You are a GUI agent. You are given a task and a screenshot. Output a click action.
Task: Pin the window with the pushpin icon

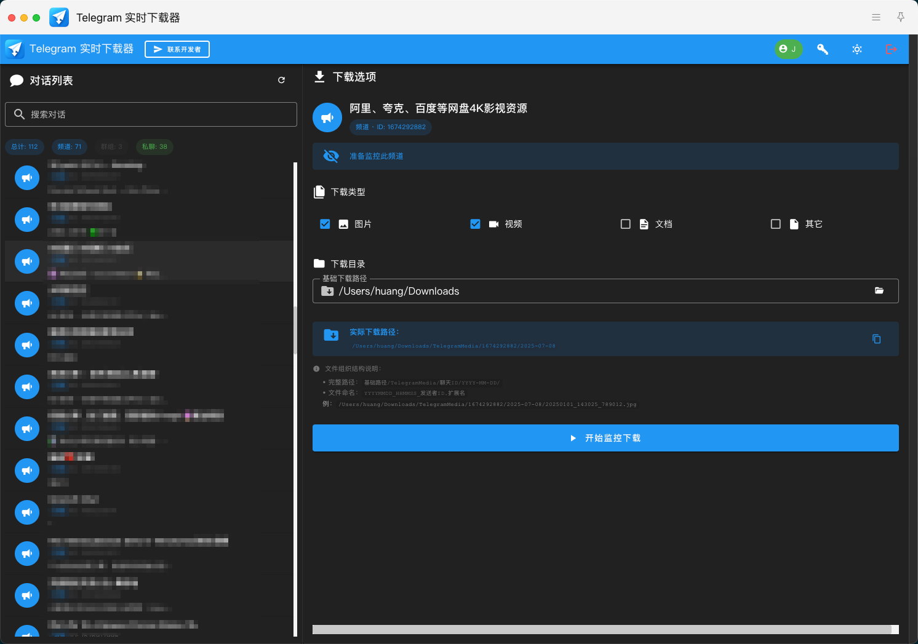coord(901,17)
